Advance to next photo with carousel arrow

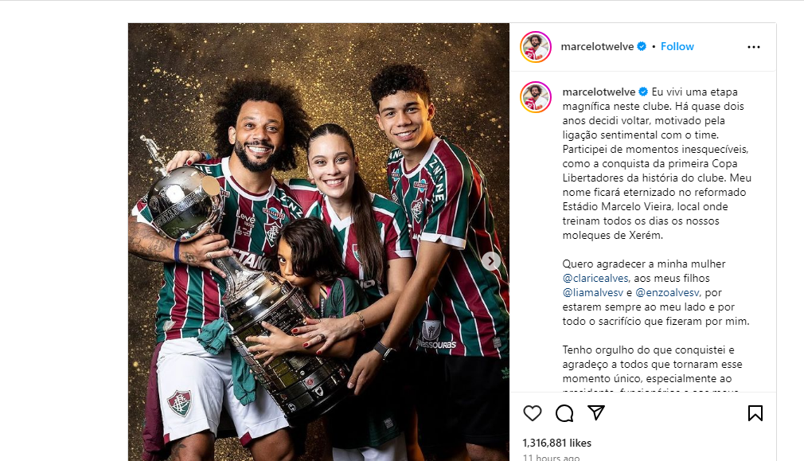coord(490,261)
